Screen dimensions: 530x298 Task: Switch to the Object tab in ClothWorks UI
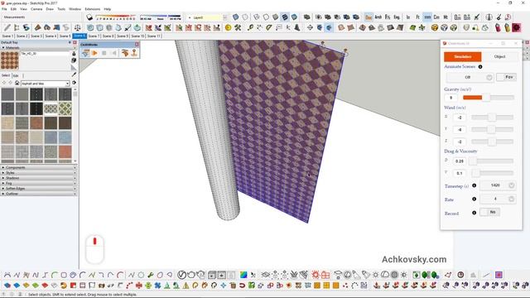(499, 57)
